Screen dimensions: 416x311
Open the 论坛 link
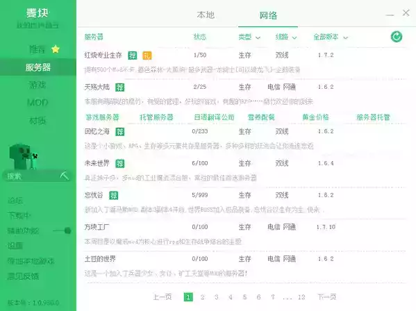[x=15, y=201]
